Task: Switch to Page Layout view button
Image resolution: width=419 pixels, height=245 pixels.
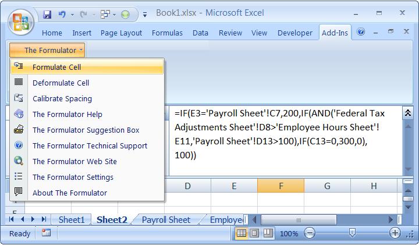Action: [x=254, y=233]
